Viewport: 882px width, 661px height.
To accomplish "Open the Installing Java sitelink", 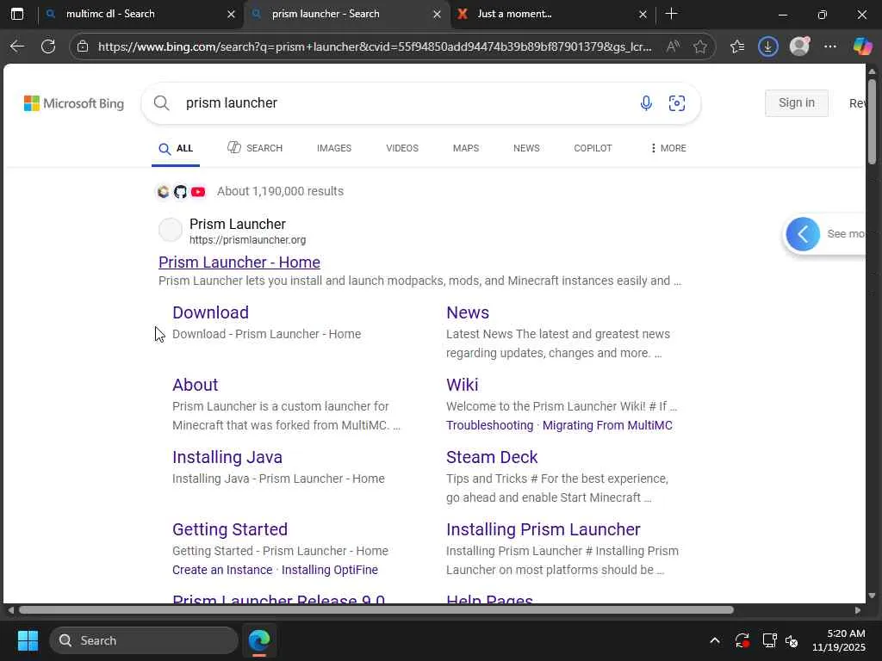I will pos(227,458).
